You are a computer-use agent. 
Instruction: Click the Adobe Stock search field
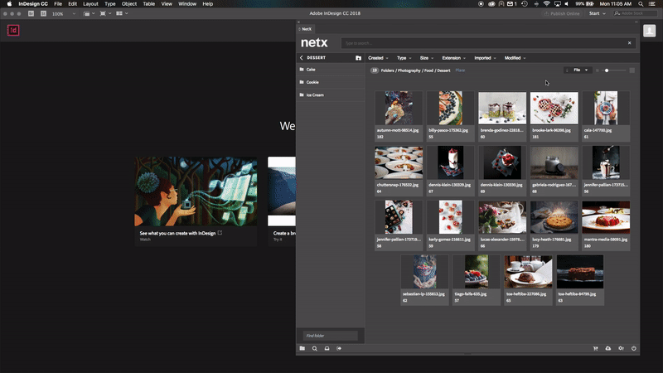click(x=634, y=13)
